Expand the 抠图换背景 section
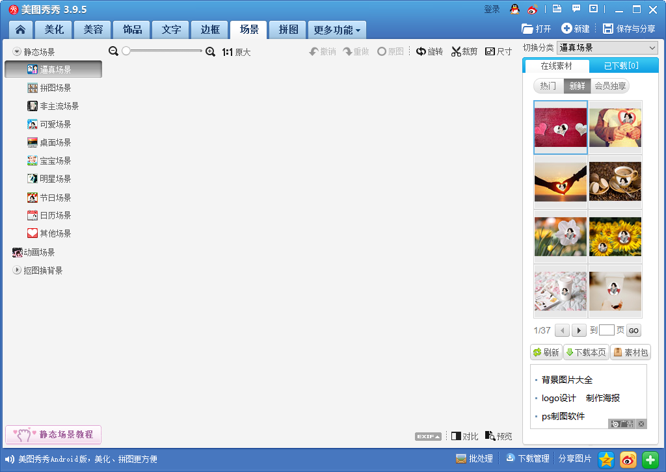 point(17,270)
